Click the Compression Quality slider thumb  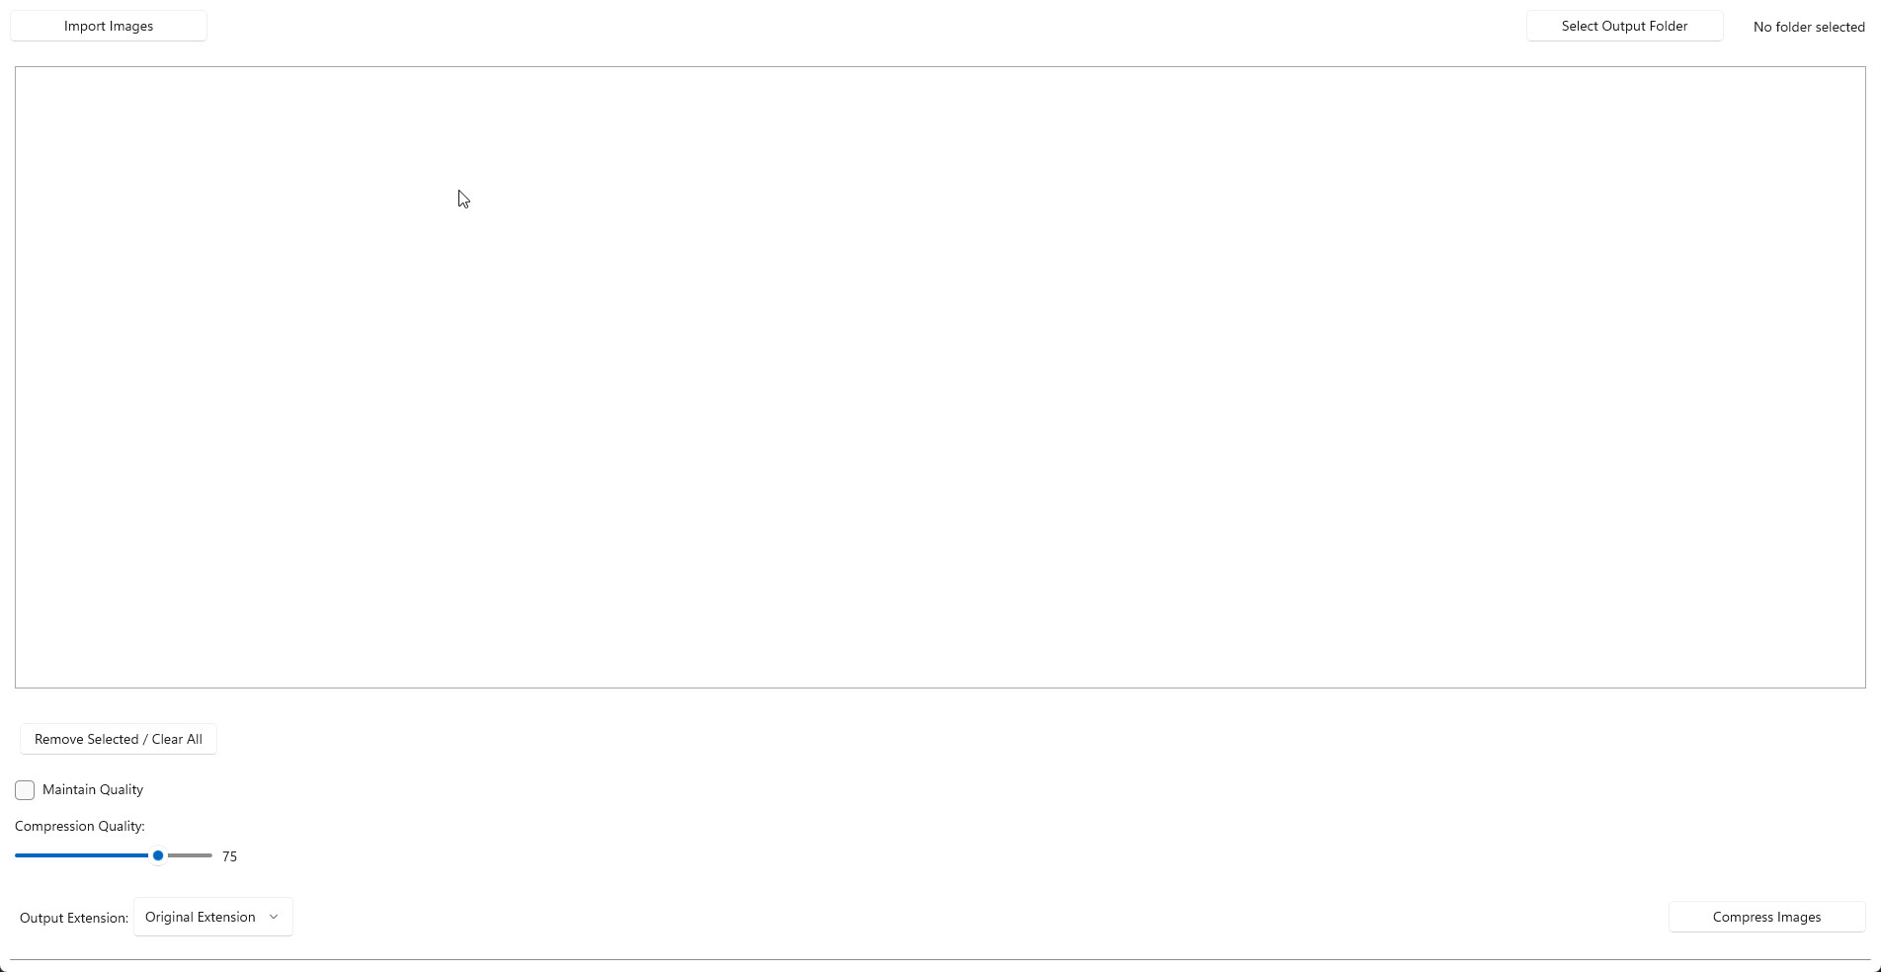coord(158,855)
